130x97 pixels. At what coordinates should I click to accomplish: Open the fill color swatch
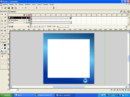point(5,48)
